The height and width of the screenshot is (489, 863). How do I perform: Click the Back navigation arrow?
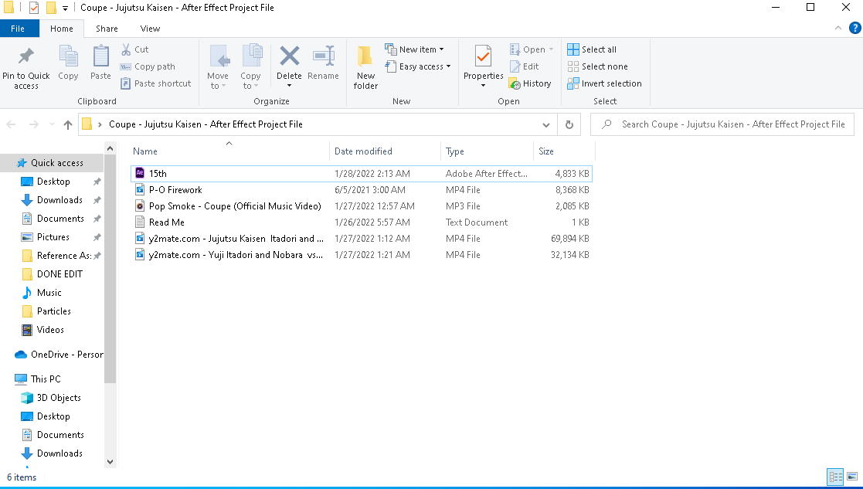(11, 125)
